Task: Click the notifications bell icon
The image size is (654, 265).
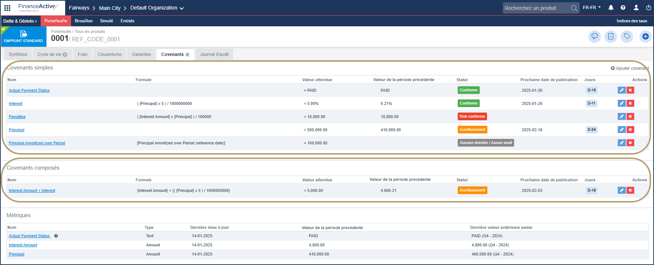Action: [611, 8]
